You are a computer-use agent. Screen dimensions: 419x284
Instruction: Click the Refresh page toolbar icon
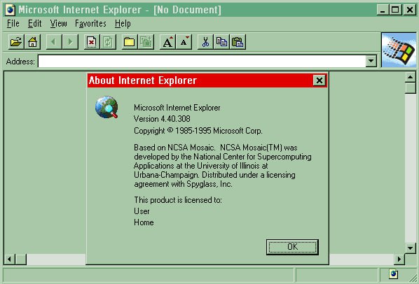[108, 42]
